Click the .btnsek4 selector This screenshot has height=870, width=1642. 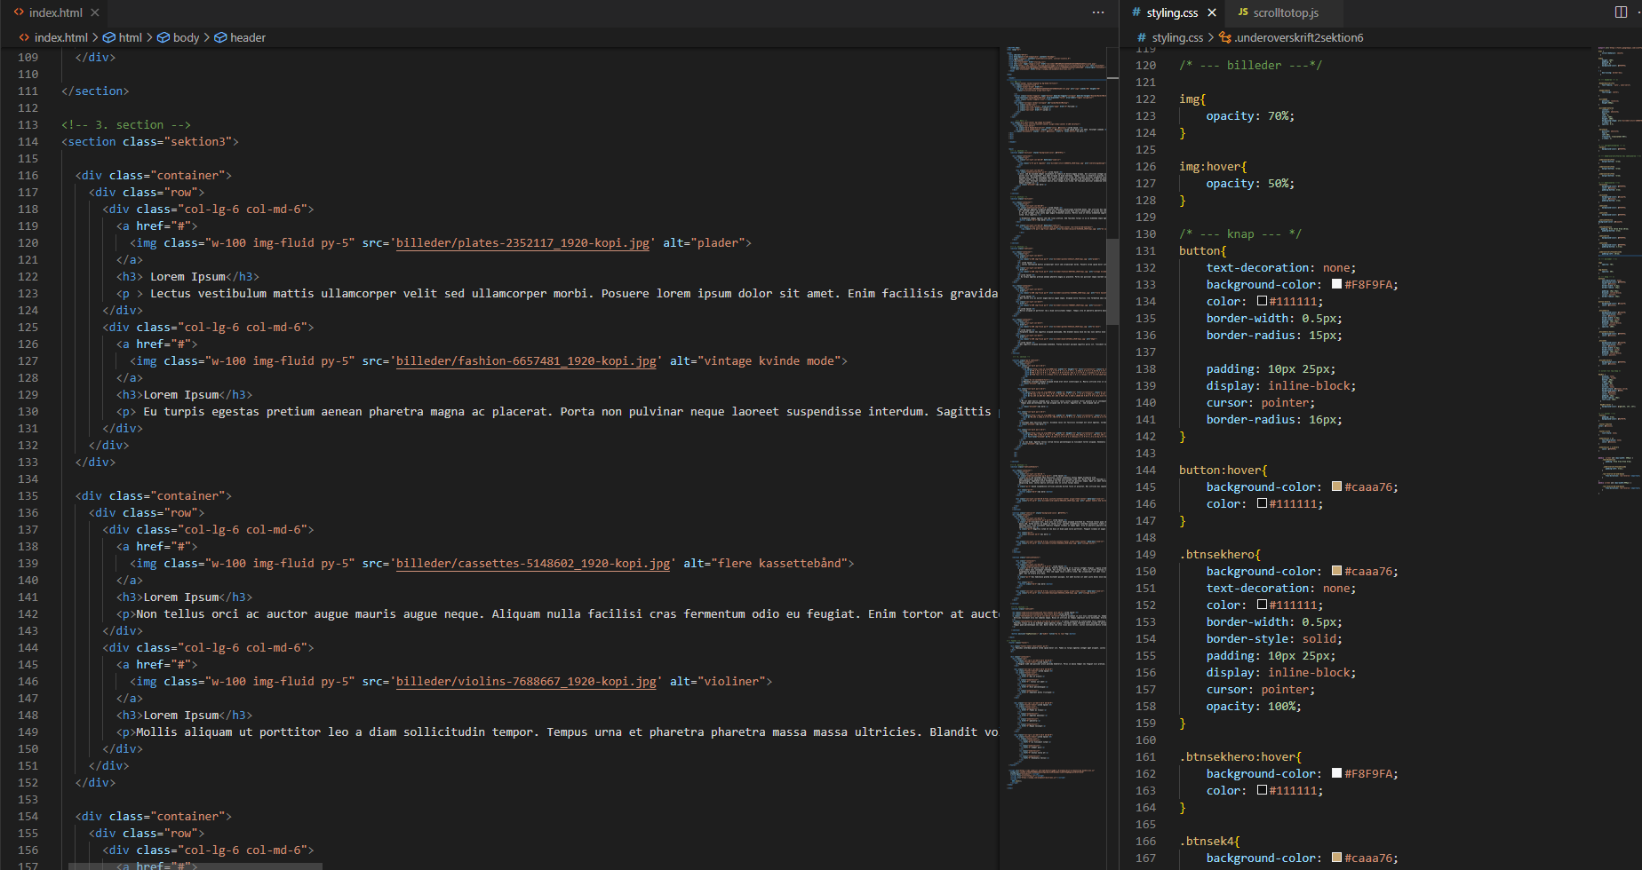[x=1206, y=842]
